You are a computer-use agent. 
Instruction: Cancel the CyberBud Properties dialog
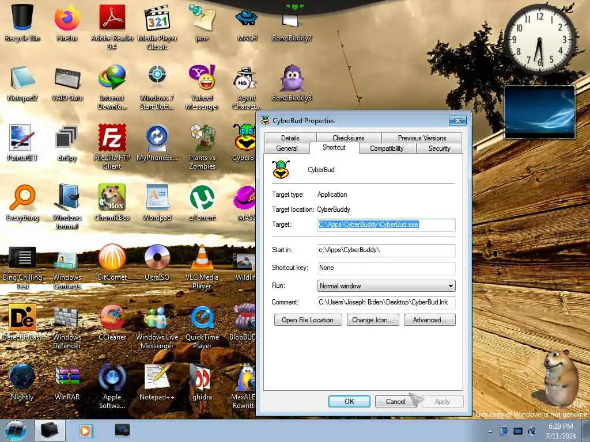point(396,401)
